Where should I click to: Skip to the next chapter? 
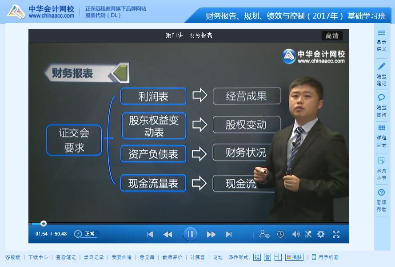228,234
